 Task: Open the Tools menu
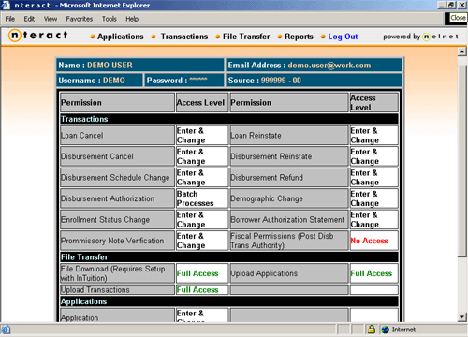pos(109,19)
